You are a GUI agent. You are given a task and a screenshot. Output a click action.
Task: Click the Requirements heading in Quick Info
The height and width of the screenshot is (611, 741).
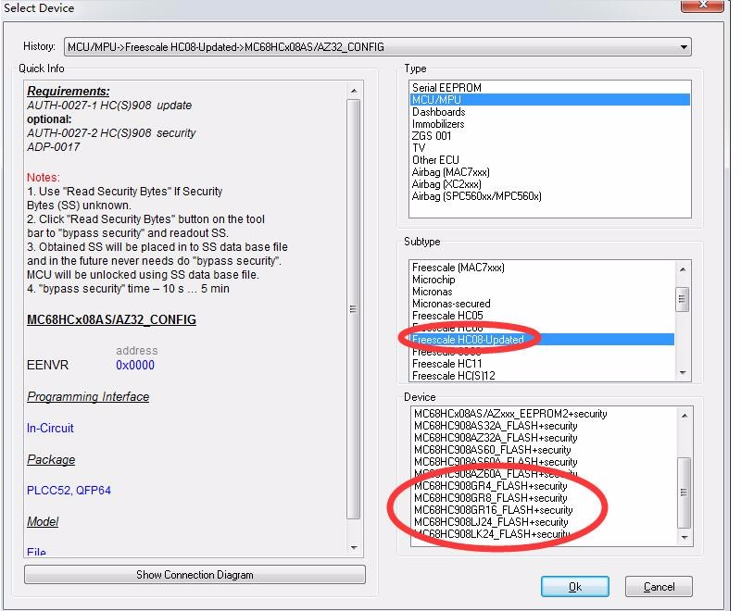point(68,91)
